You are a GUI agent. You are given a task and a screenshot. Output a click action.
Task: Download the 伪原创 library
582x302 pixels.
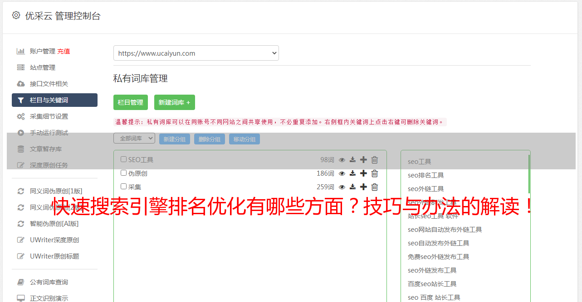click(x=352, y=173)
